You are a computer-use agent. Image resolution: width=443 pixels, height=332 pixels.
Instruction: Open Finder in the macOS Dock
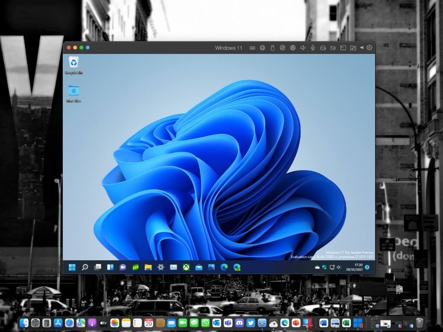24,322
